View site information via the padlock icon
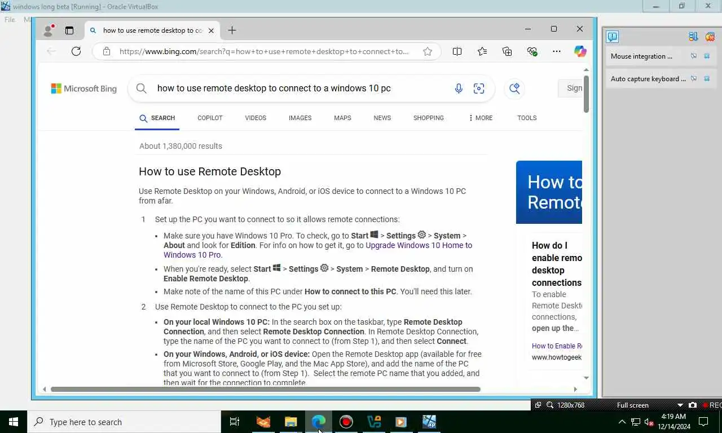 click(x=107, y=51)
